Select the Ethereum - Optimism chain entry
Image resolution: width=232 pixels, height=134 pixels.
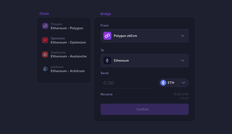coord(64,40)
